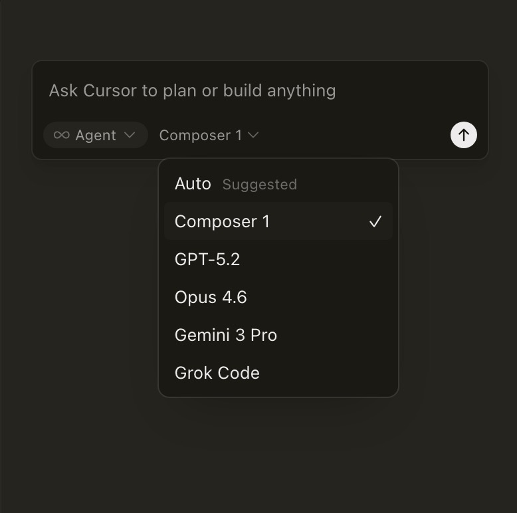Expand the chevron next to Agent
Viewport: 517px width, 513px height.
tap(130, 135)
